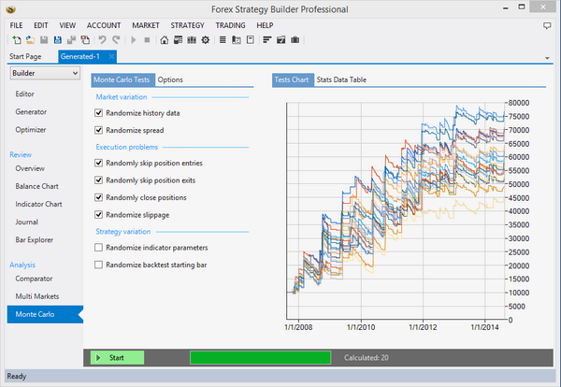The image size is (561, 387).
Task: Open the STRATEGY menu
Action: (x=187, y=25)
